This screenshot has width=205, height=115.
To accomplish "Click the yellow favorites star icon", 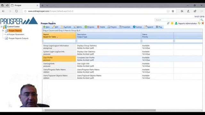I will [172, 23].
